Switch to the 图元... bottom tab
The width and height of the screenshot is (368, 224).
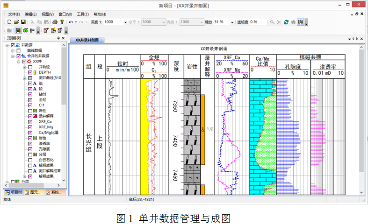pyautogui.click(x=34, y=192)
